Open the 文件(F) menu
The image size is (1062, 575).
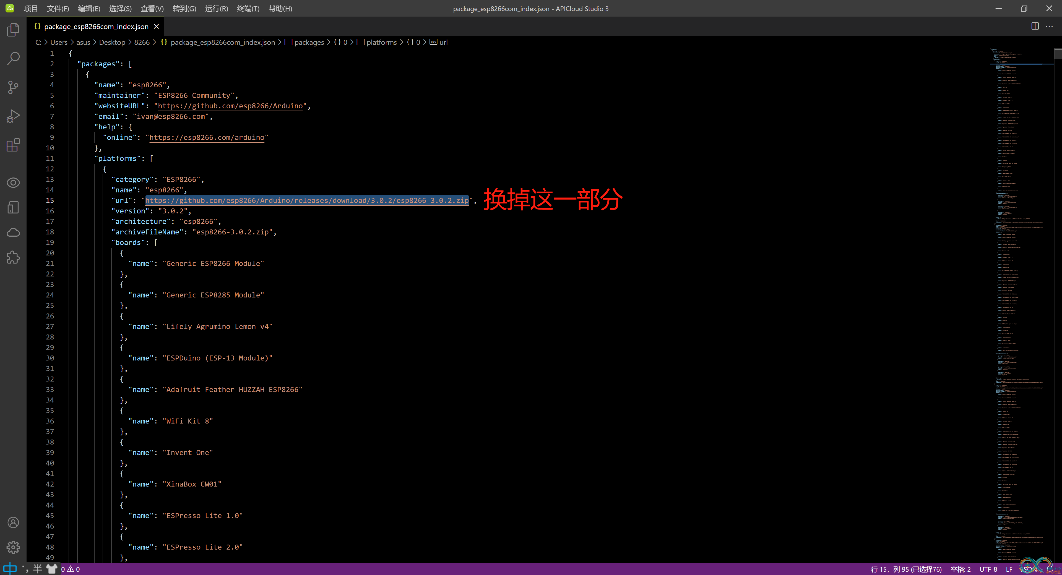pyautogui.click(x=58, y=9)
